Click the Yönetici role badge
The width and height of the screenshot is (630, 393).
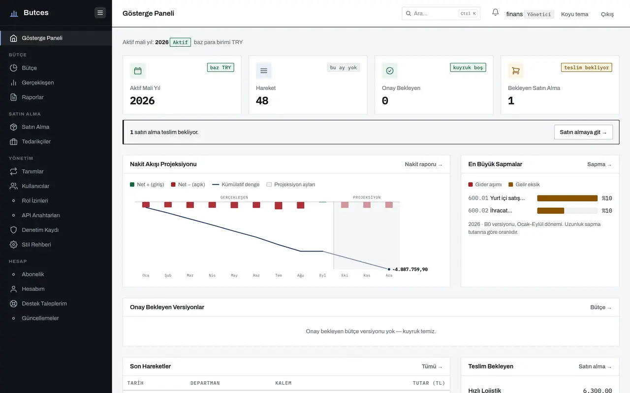pyautogui.click(x=539, y=14)
